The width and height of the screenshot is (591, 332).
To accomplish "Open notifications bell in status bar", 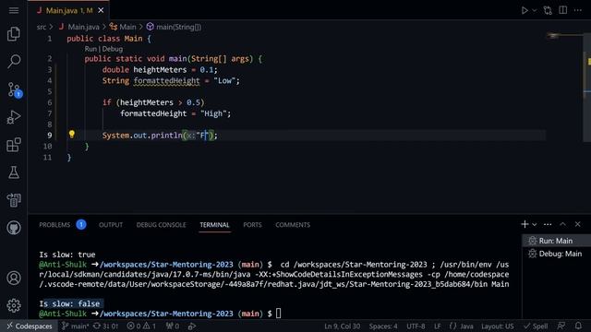I will pyautogui.click(x=578, y=326).
